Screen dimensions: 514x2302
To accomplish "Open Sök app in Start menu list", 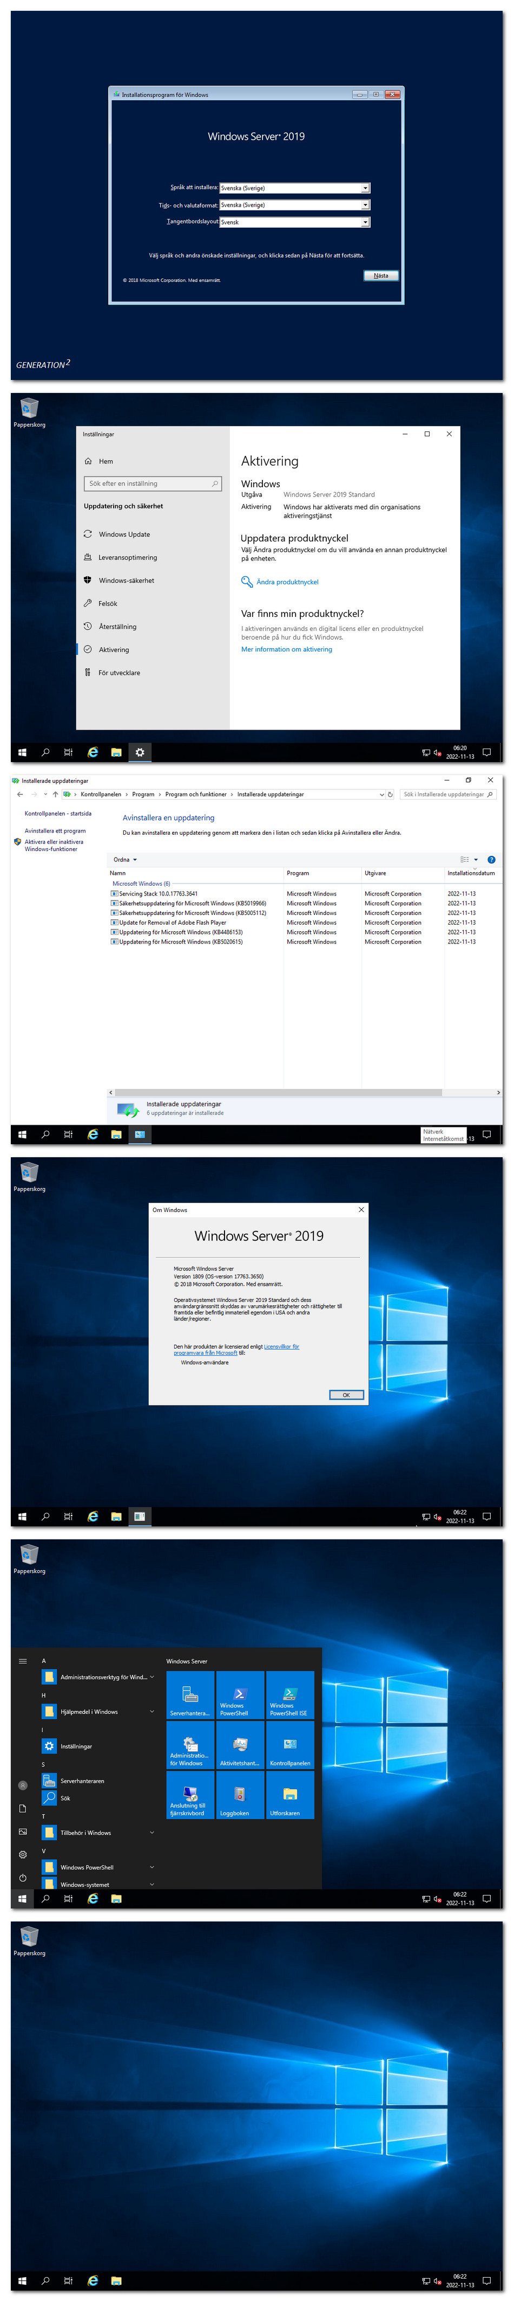I will (x=98, y=1798).
